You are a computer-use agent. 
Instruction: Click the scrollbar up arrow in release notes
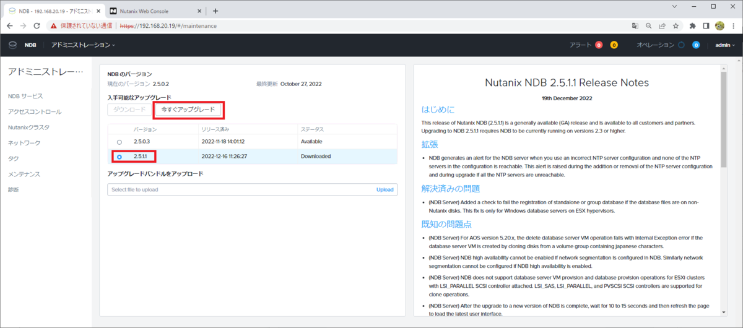[723, 67]
